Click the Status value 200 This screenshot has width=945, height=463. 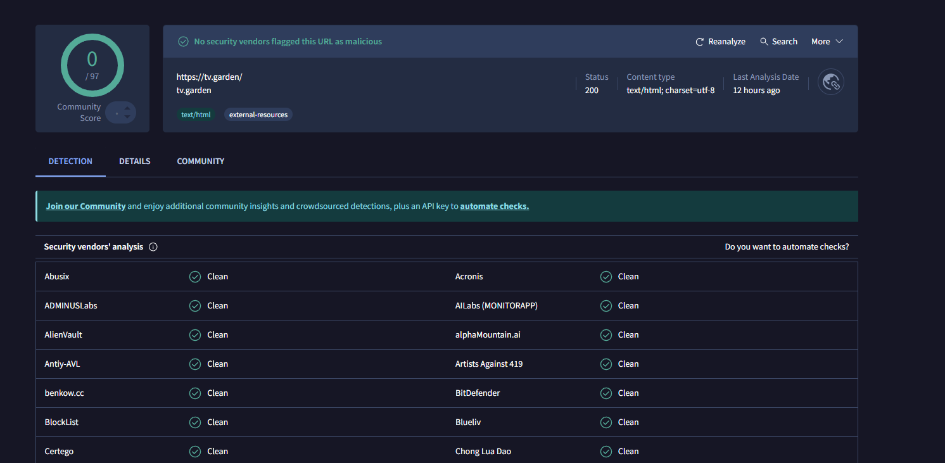[592, 91]
